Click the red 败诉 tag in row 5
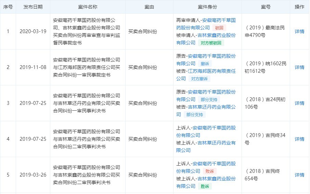 (209, 171)
